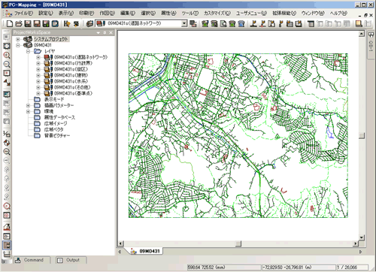Click the red-white compass target tool
Viewport: 376px width, 272px height.
(x=7, y=143)
